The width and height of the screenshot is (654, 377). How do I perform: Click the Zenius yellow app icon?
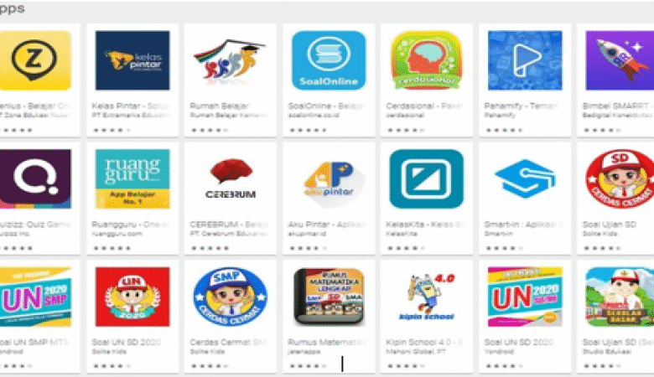coord(35,60)
